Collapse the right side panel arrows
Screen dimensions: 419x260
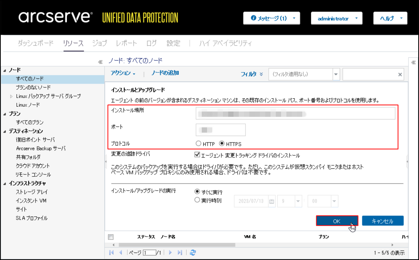pyautogui.click(x=413, y=62)
